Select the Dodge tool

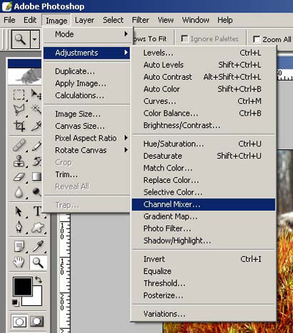(36, 192)
